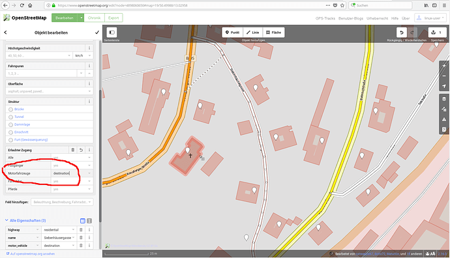Open the highway tag value dropdown

pyautogui.click(x=74, y=230)
